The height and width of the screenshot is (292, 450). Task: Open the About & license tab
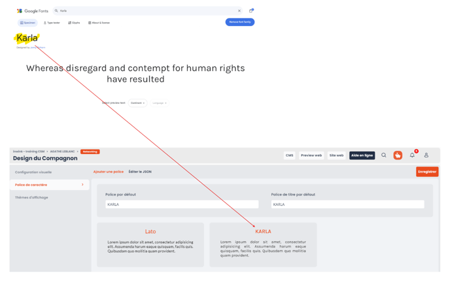coord(99,23)
